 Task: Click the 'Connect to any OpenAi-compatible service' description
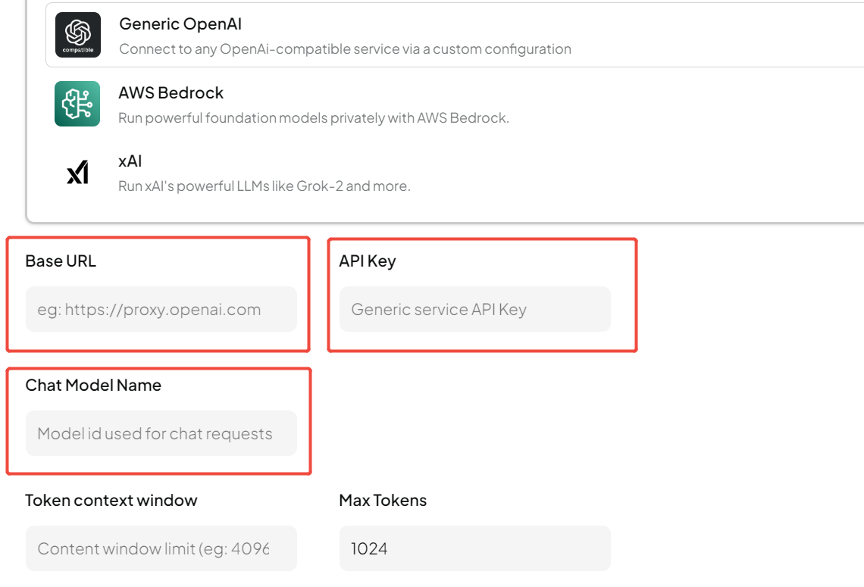tap(345, 49)
